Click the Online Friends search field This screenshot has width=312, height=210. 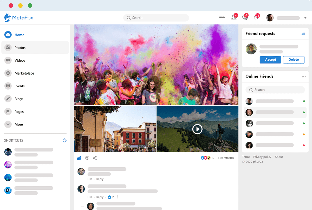(x=275, y=90)
